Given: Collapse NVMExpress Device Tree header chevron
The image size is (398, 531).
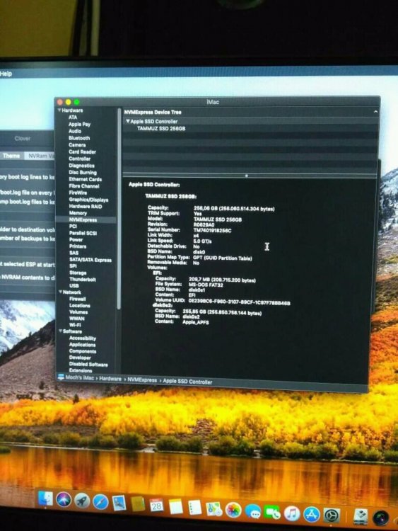Looking at the screenshot, I should tap(375, 111).
